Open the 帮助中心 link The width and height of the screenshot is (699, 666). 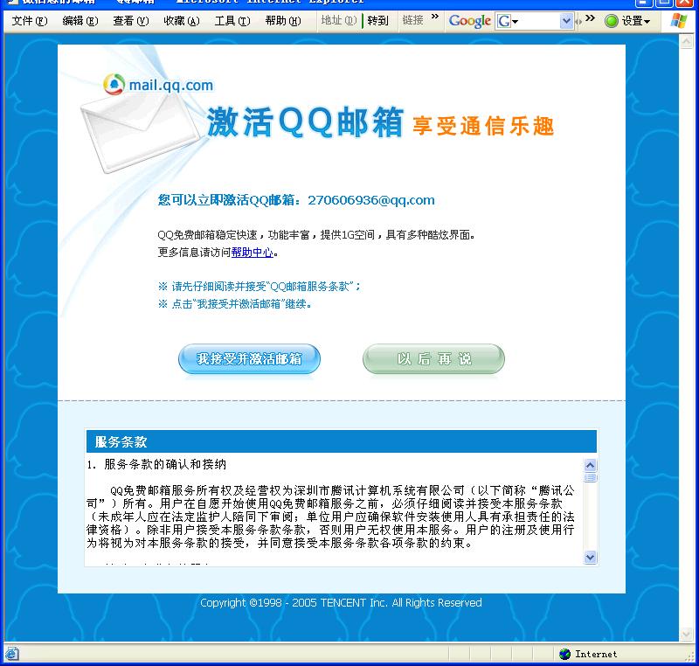253,253
